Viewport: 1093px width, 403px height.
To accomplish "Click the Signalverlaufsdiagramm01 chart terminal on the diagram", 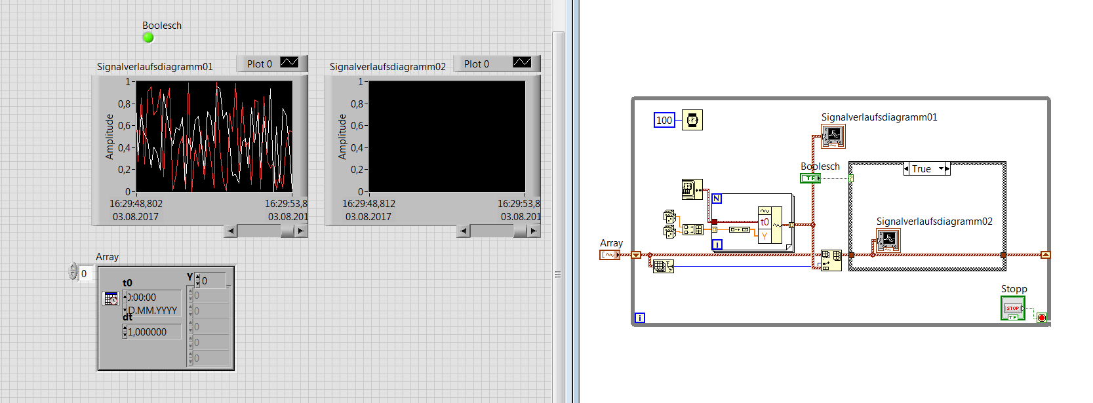I will (833, 136).
